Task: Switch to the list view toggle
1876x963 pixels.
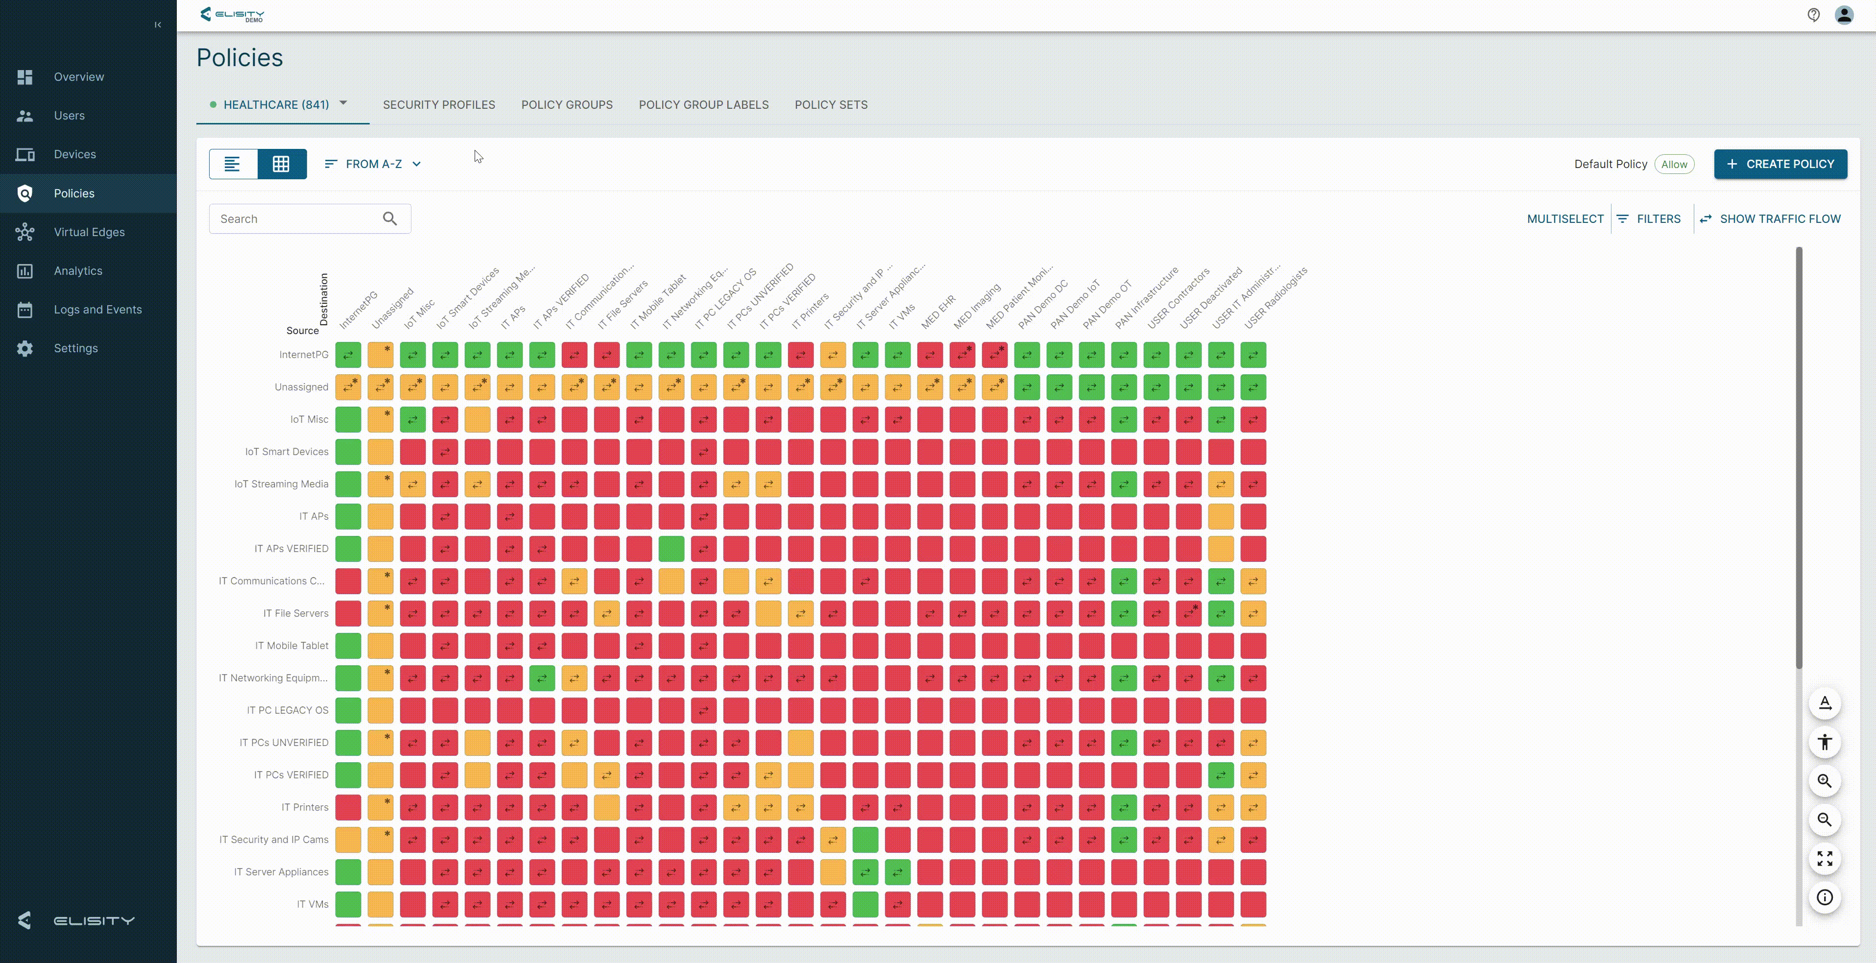Action: 232,164
